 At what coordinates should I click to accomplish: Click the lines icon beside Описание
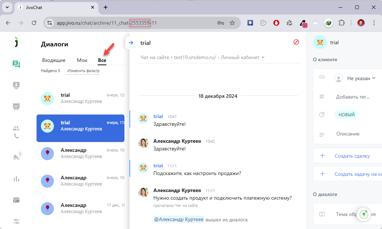coord(322,134)
